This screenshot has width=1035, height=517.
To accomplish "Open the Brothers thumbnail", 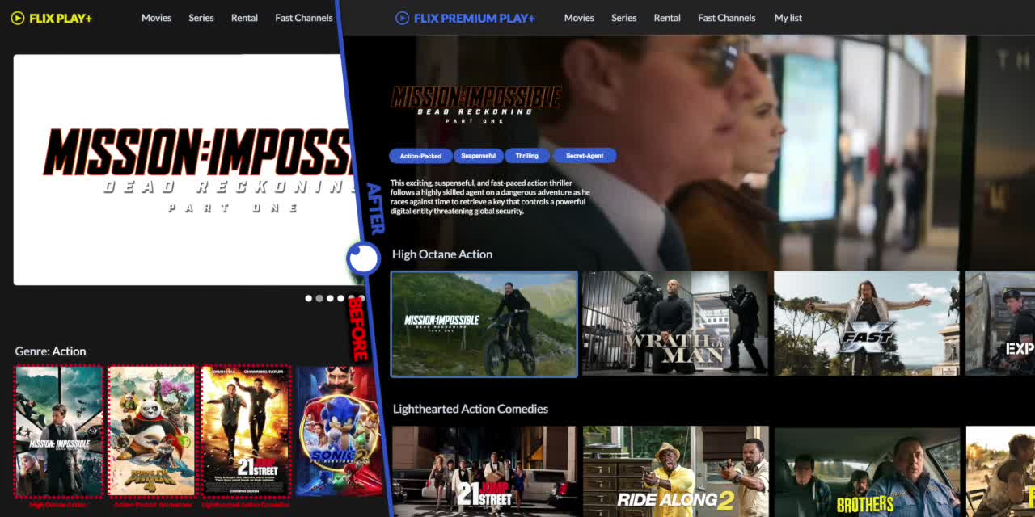I will click(868, 472).
